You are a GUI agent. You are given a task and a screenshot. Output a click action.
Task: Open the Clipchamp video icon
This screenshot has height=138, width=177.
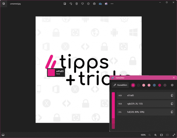tap(106, 4)
